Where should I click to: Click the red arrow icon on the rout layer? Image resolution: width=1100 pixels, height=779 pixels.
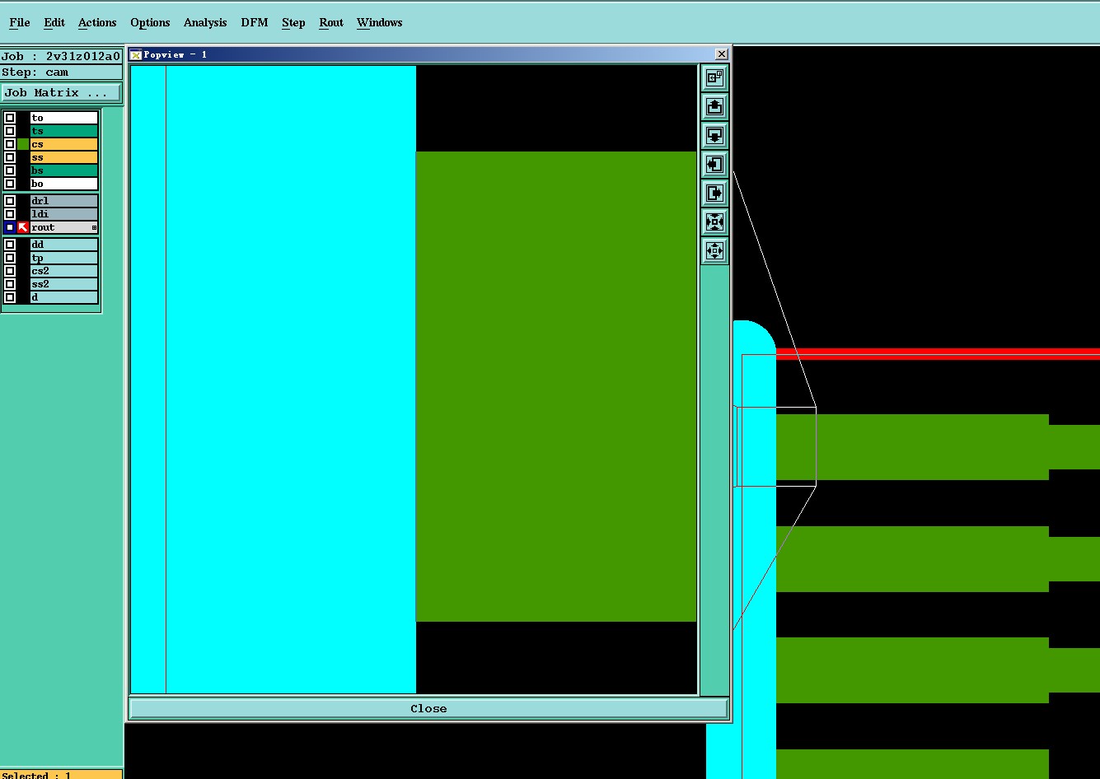(x=23, y=227)
